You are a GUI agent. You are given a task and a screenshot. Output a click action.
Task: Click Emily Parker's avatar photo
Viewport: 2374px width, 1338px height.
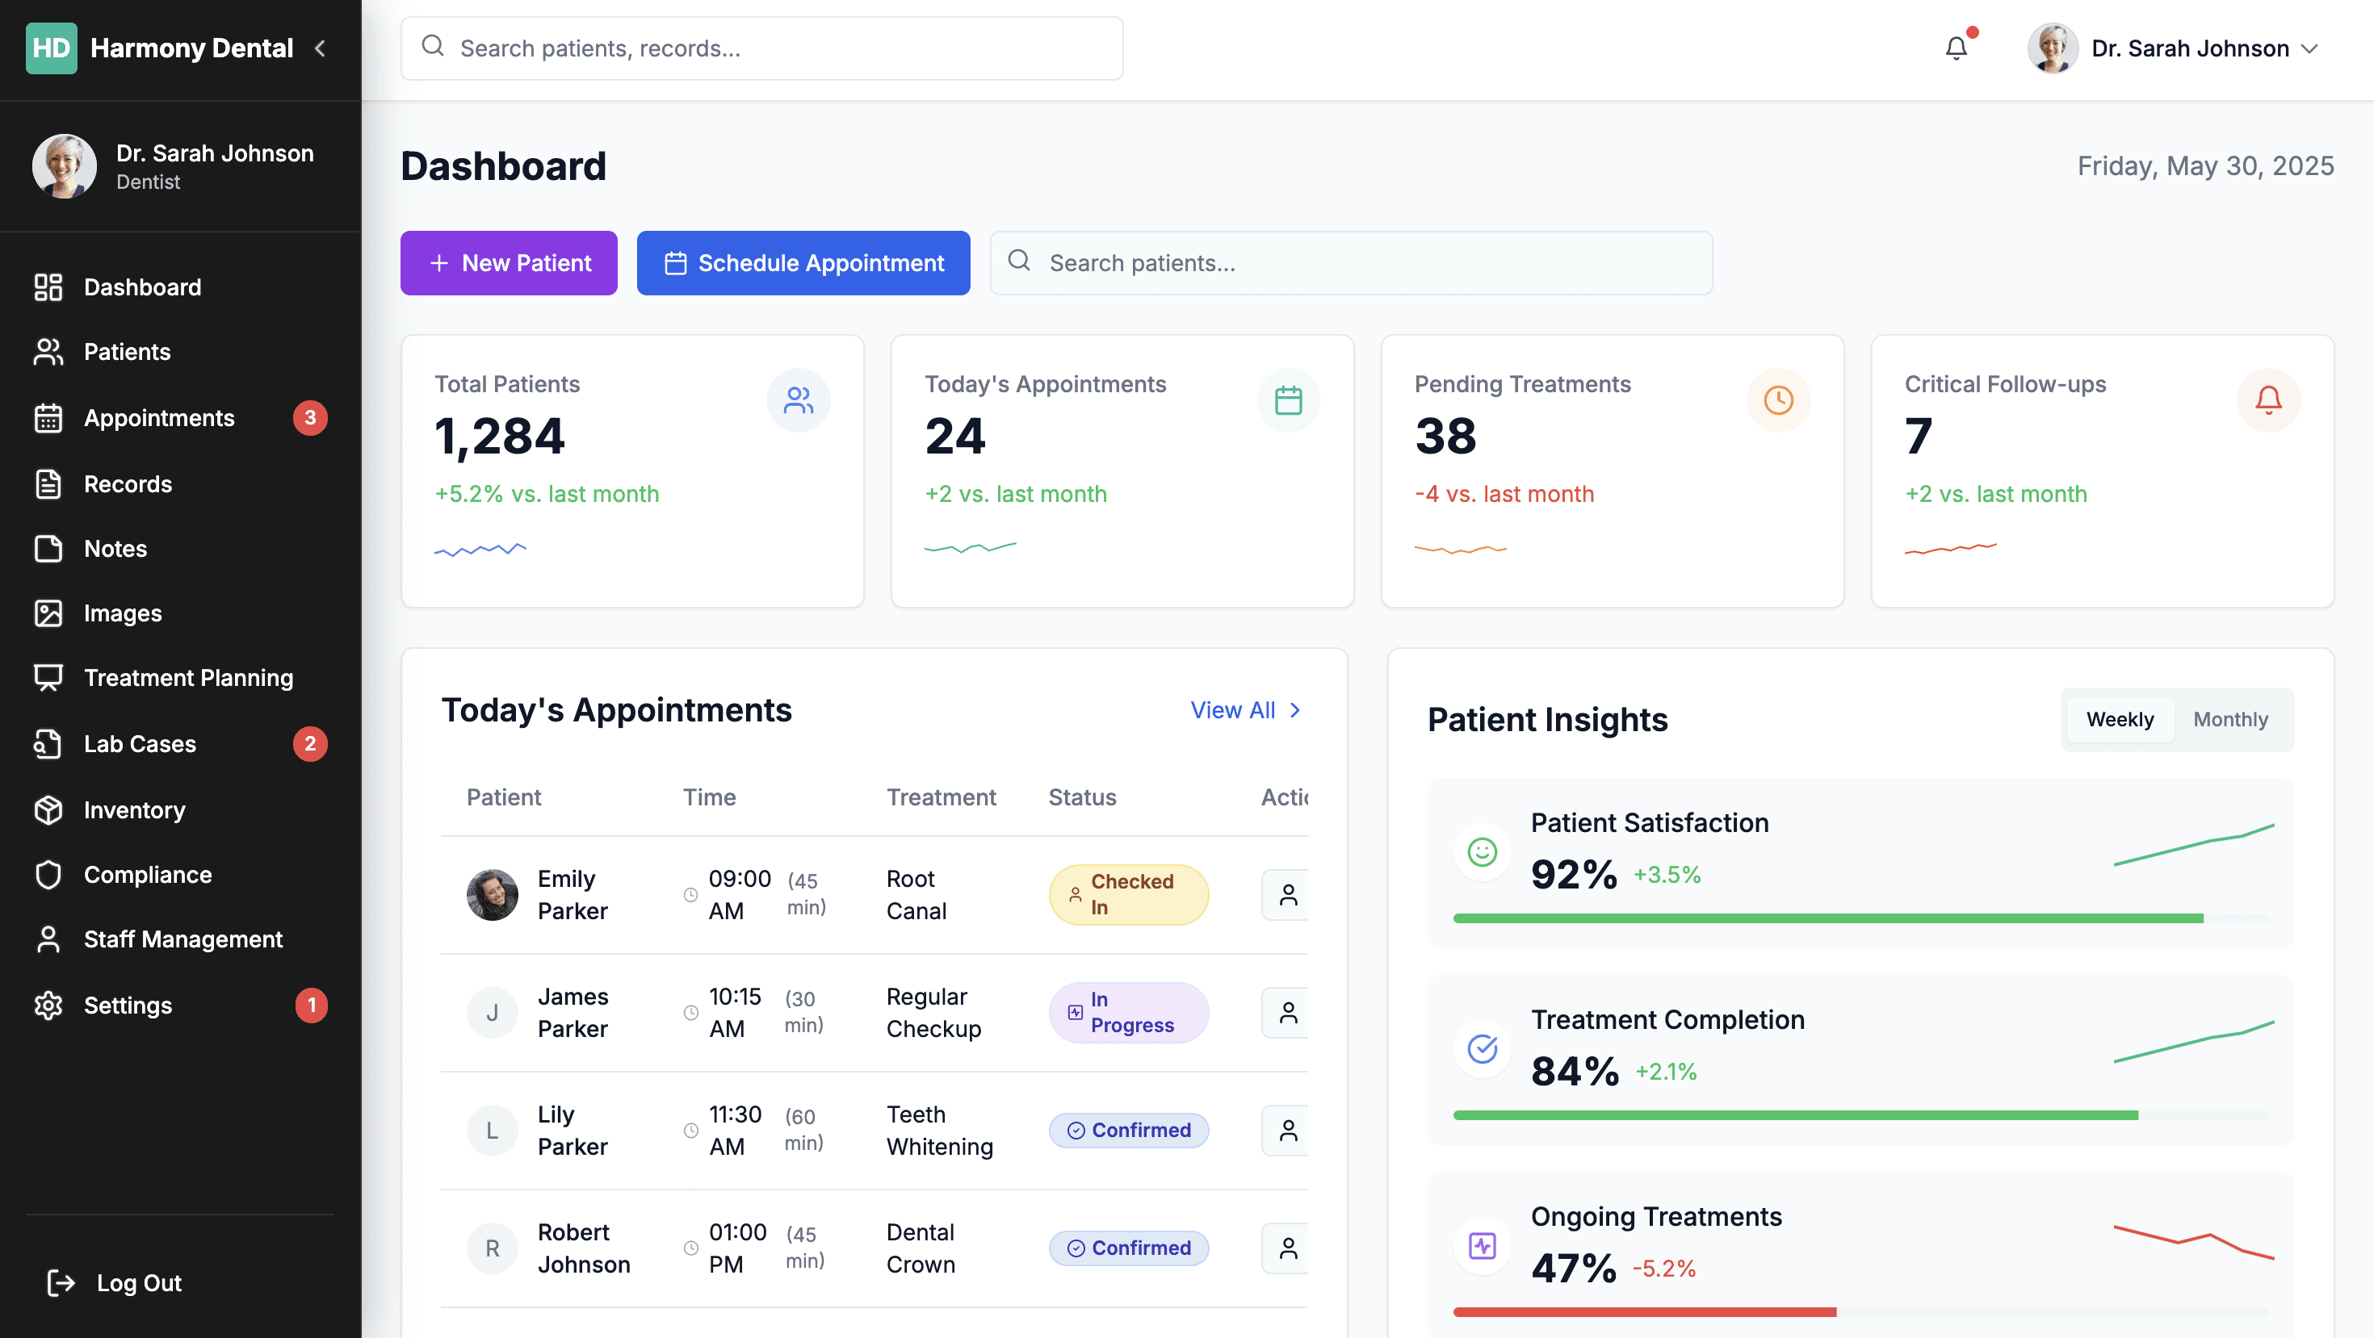tap(492, 895)
